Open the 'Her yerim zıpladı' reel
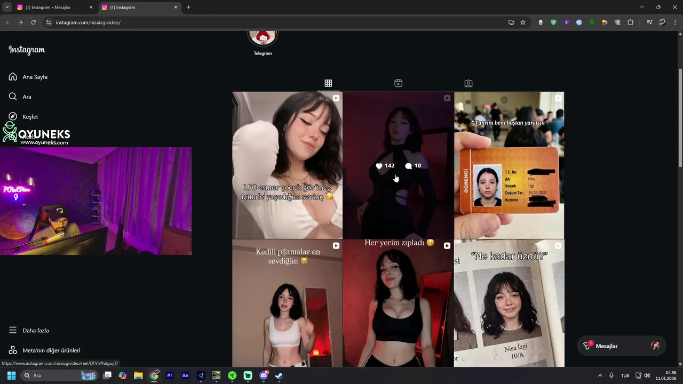The height and width of the screenshot is (384, 683). [x=398, y=303]
